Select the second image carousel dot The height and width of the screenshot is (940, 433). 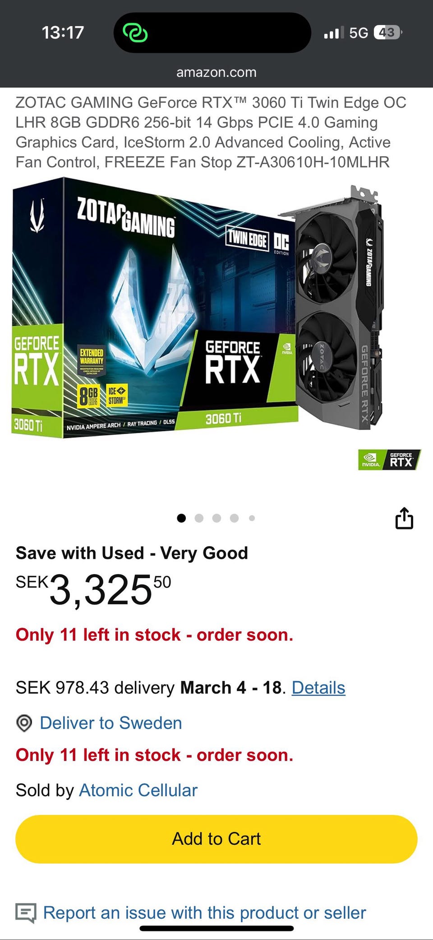[x=199, y=518]
